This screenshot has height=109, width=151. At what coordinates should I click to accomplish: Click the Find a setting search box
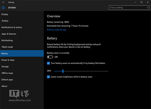point(127,8)
